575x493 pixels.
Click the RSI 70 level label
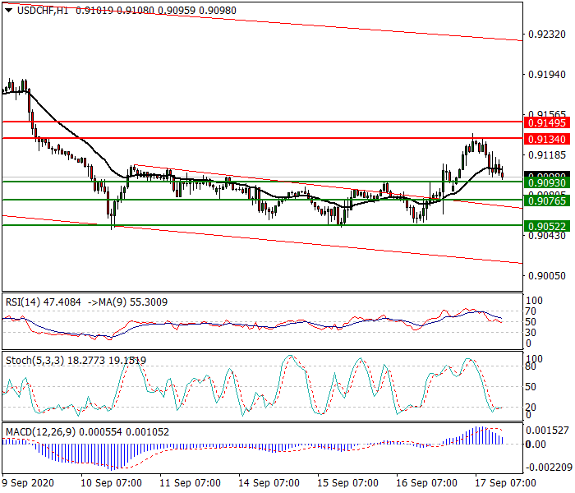click(x=531, y=311)
